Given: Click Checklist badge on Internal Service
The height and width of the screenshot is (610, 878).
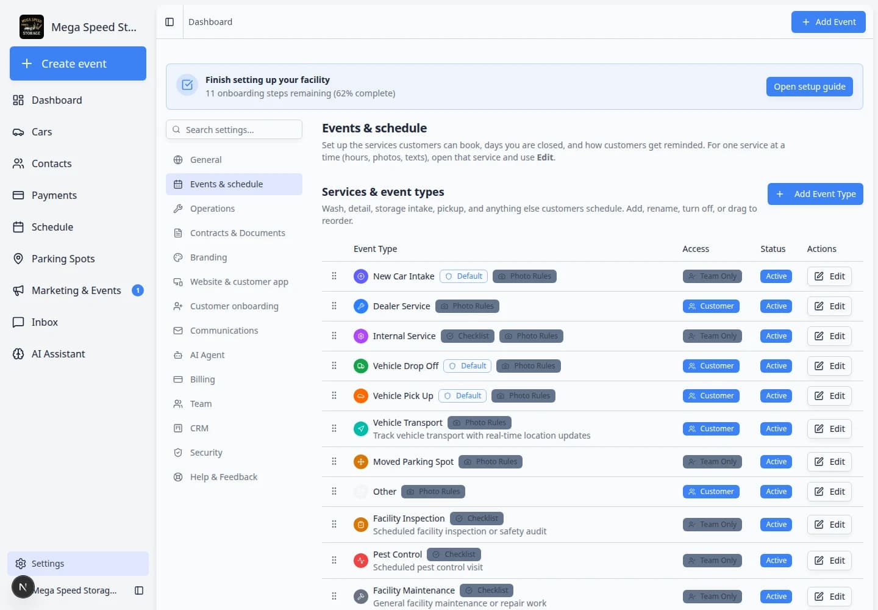Looking at the screenshot, I should 467,336.
